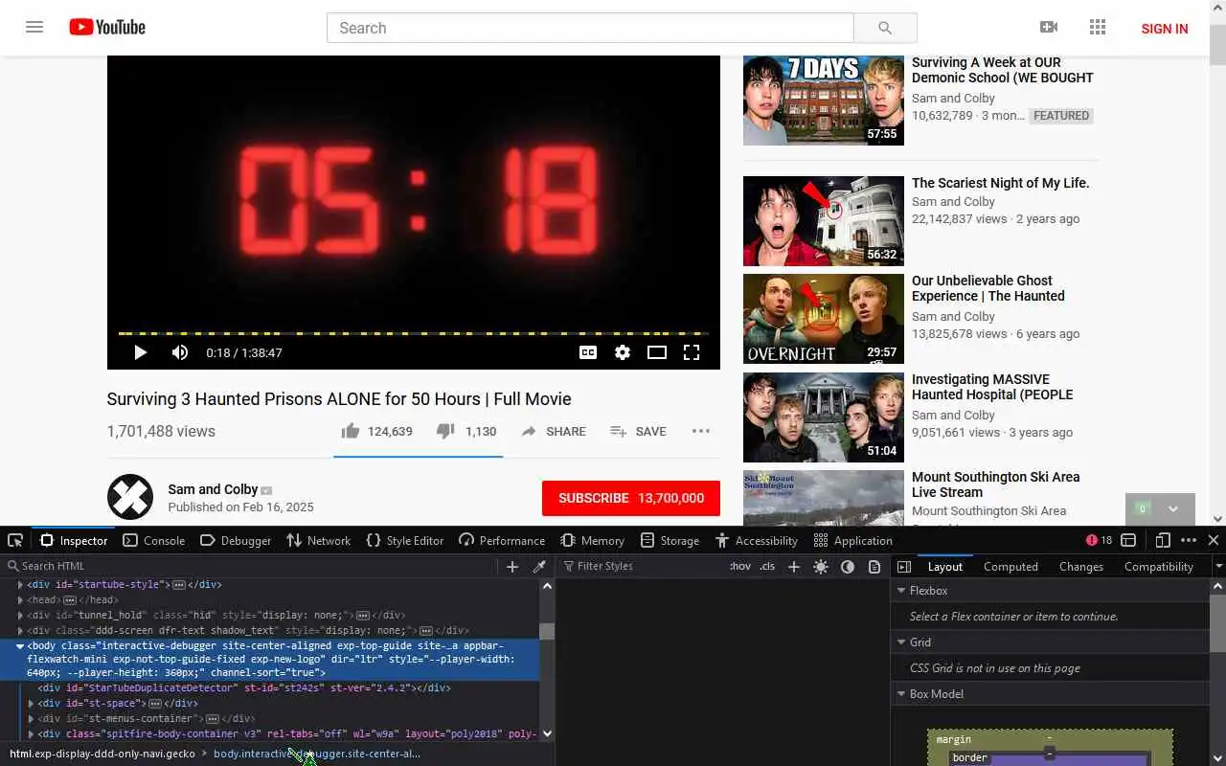Enter fullscreen on the video player

coord(692,352)
